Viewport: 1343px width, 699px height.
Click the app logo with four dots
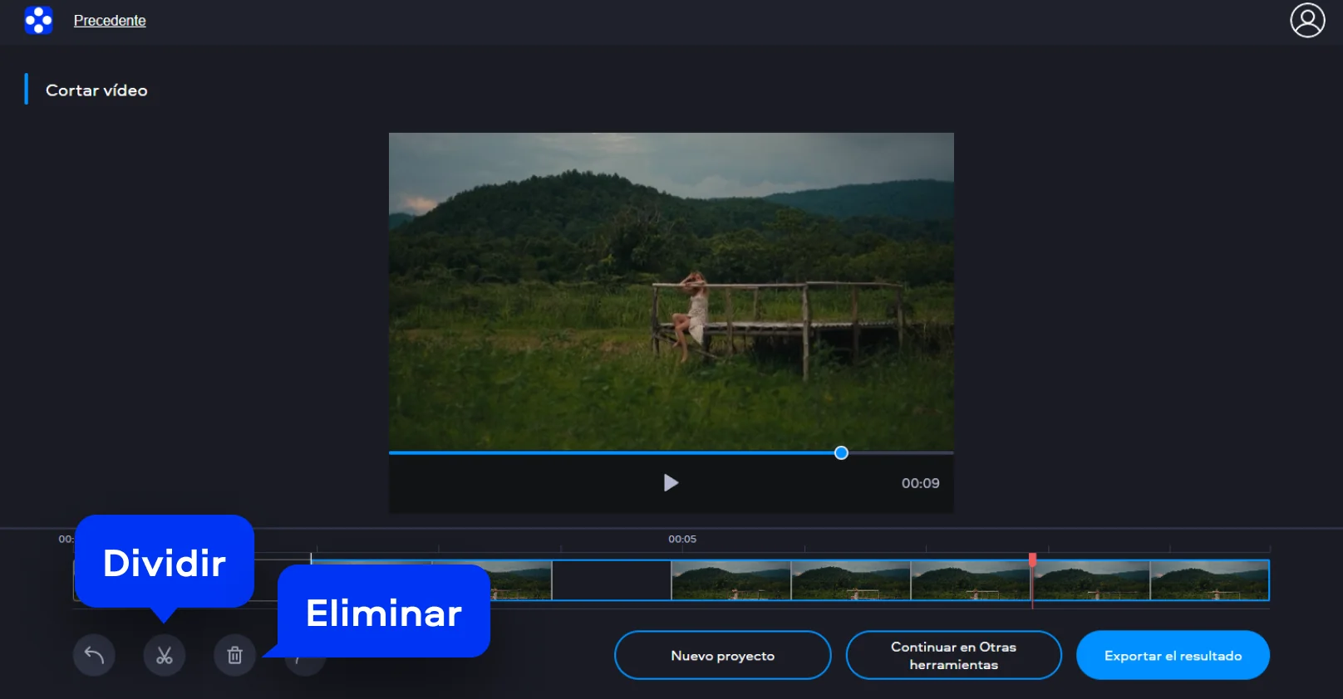coord(38,20)
